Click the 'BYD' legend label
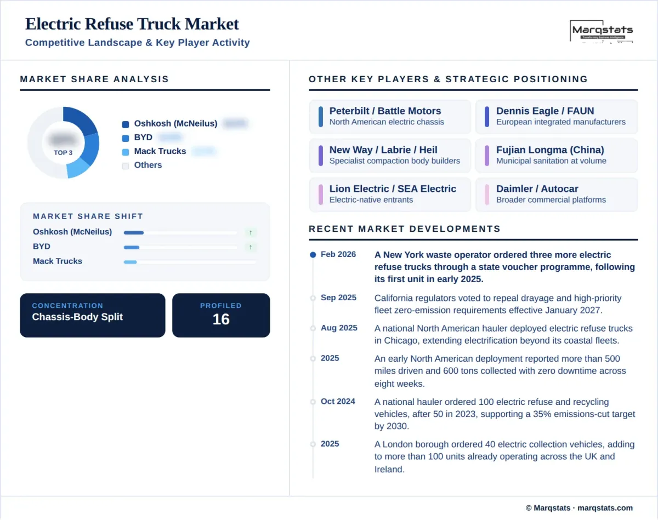The width and height of the screenshot is (658, 520). click(x=143, y=138)
